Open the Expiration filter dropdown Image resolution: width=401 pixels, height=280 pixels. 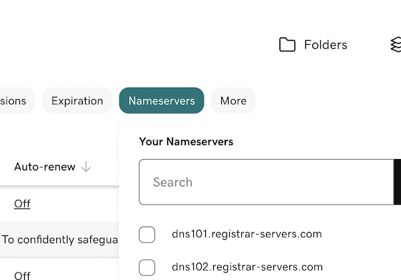click(x=77, y=101)
